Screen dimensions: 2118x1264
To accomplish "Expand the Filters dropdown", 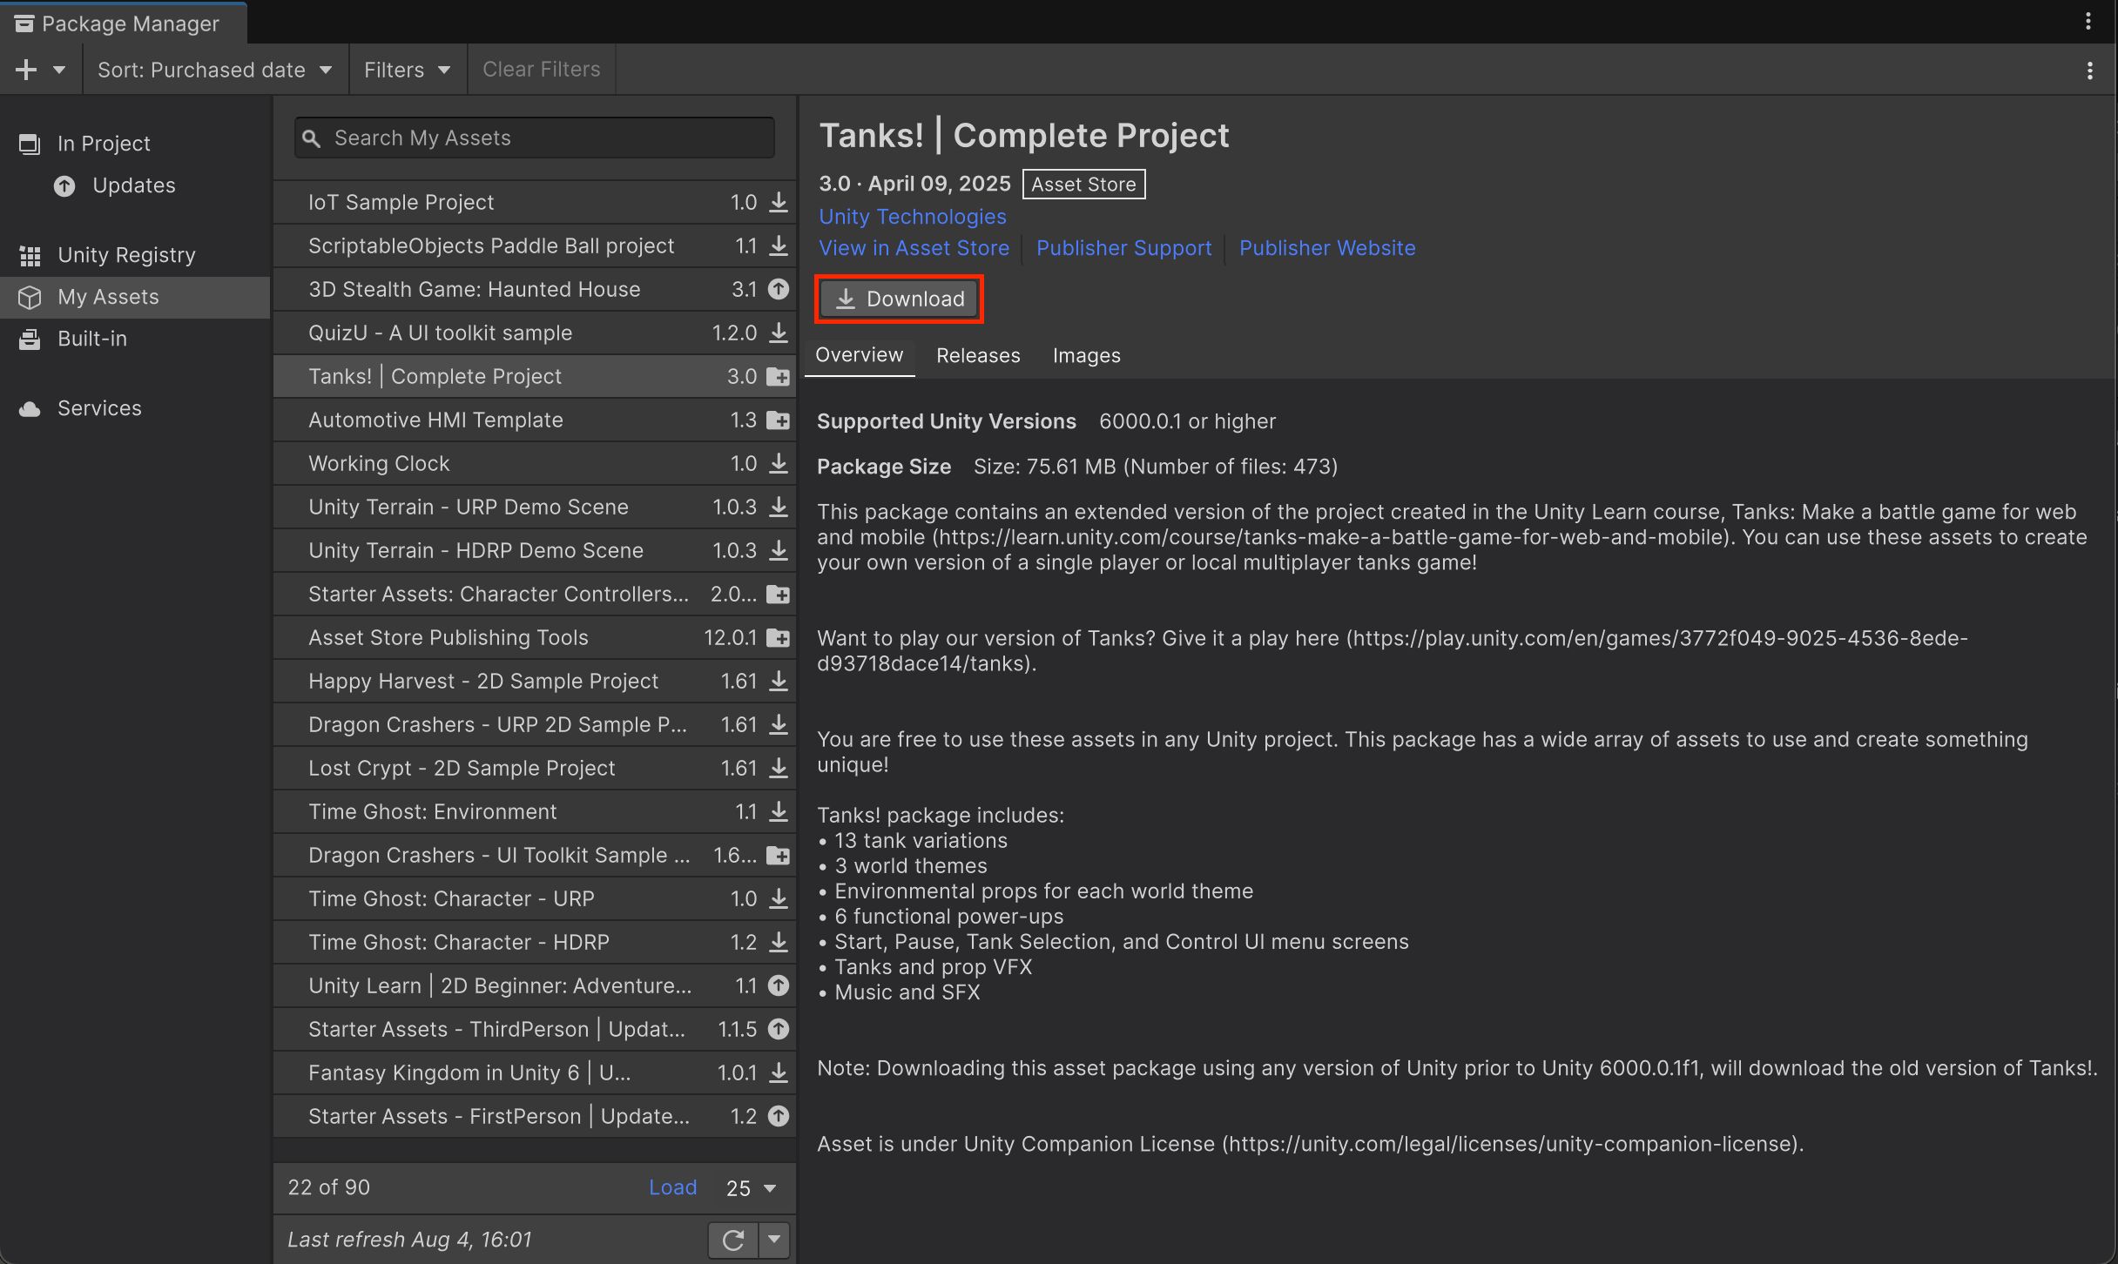I will pos(407,70).
